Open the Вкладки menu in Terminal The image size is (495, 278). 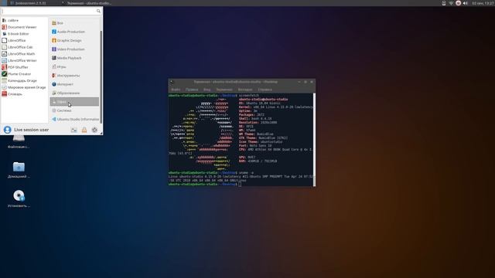click(x=245, y=90)
